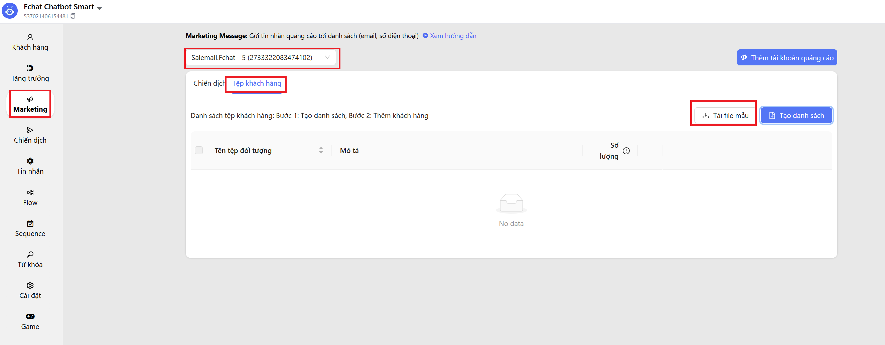This screenshot has height=345, width=885.
Task: Open the Xem hướng dẫn guide link
Action: point(452,36)
